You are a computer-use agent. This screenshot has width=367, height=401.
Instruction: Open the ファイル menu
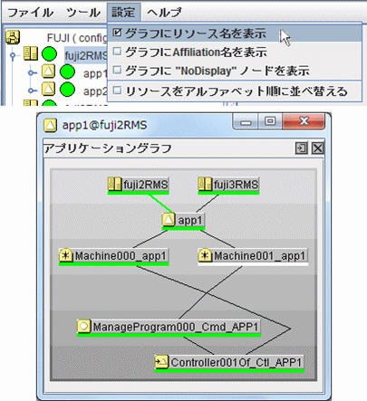pos(30,13)
